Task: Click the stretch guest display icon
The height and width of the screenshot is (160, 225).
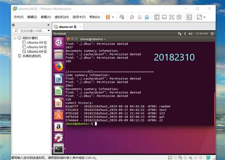Action: pyautogui.click(x=199, y=17)
